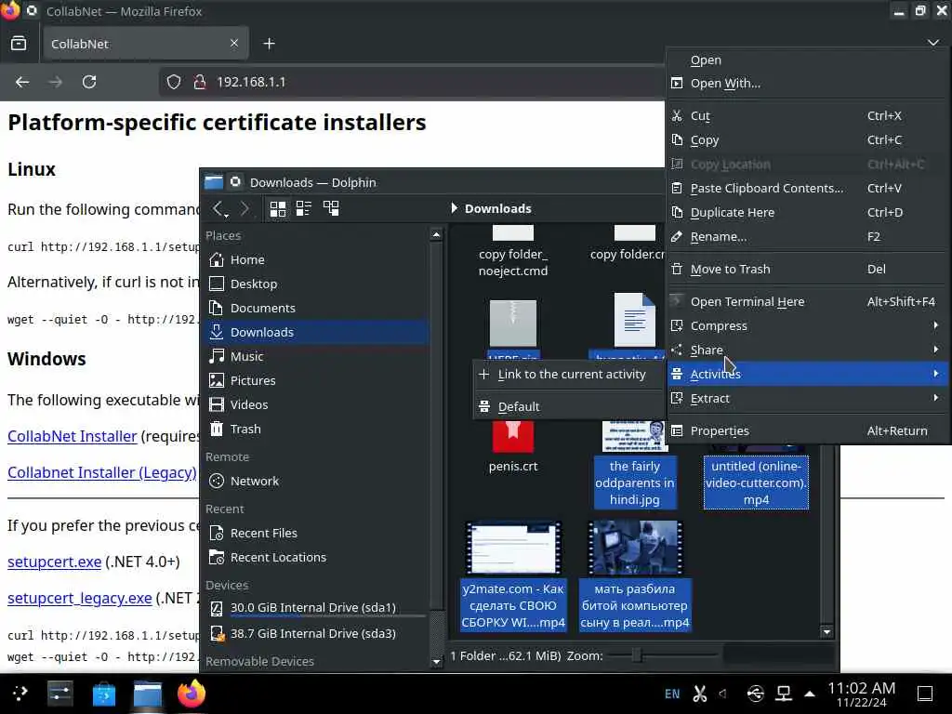Open the CollabNet Installer link

pyautogui.click(x=73, y=437)
